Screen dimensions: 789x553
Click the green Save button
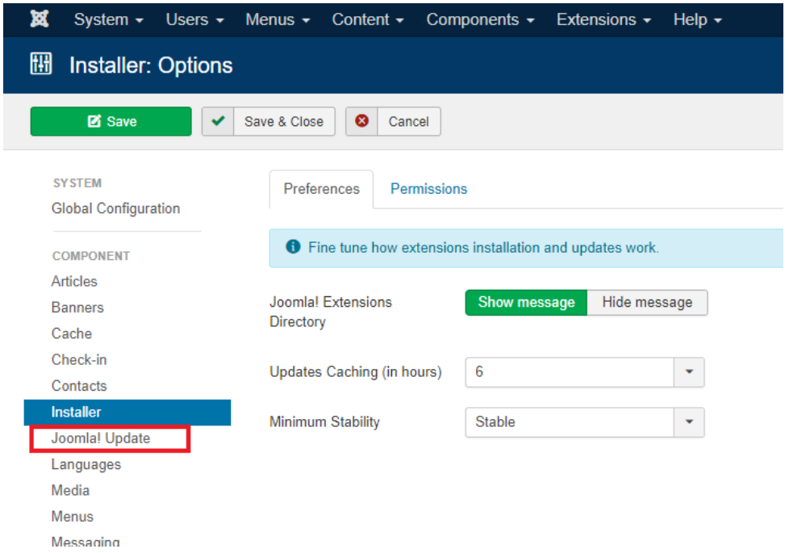point(111,121)
